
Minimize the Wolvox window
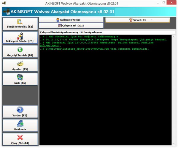coord(158,3)
